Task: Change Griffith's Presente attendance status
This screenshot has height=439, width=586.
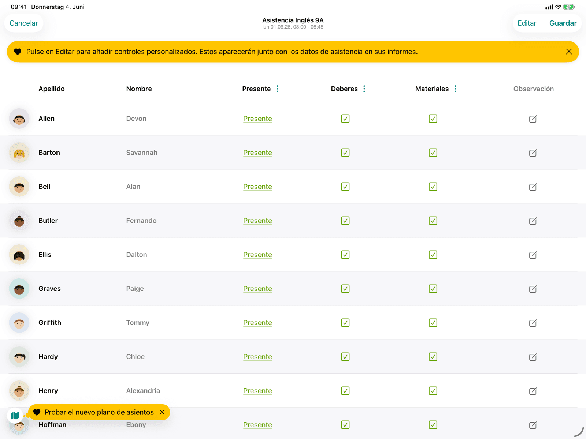Action: 257,323
